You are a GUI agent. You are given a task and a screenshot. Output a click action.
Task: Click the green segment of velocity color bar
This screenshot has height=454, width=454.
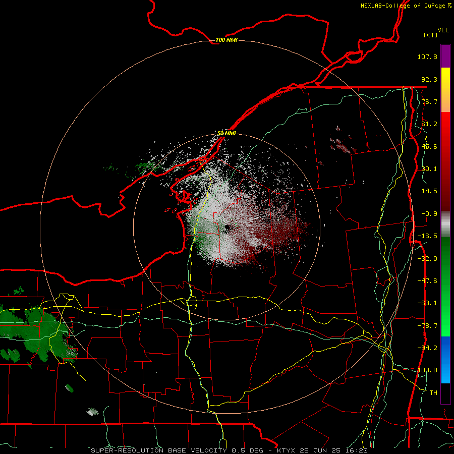(445, 287)
